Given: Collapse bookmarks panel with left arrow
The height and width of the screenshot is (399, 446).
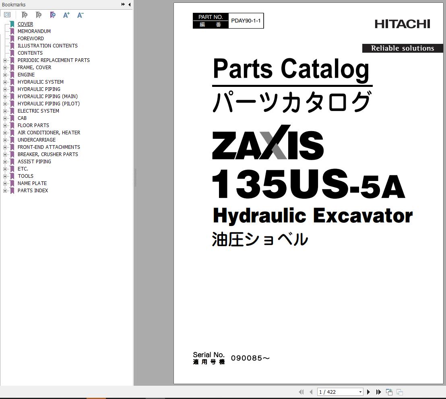Looking at the screenshot, I should 130,4.
